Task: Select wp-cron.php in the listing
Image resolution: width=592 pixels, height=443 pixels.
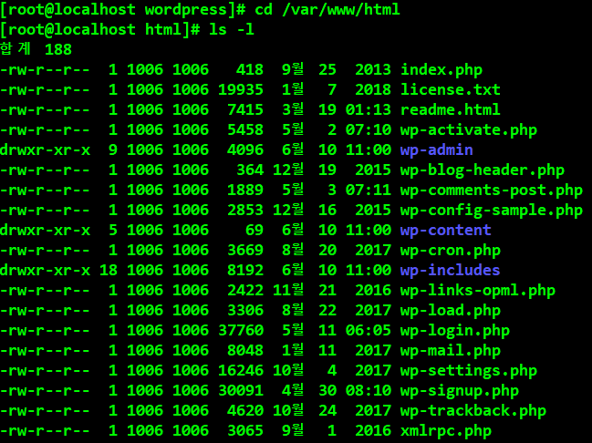Action: coord(451,250)
